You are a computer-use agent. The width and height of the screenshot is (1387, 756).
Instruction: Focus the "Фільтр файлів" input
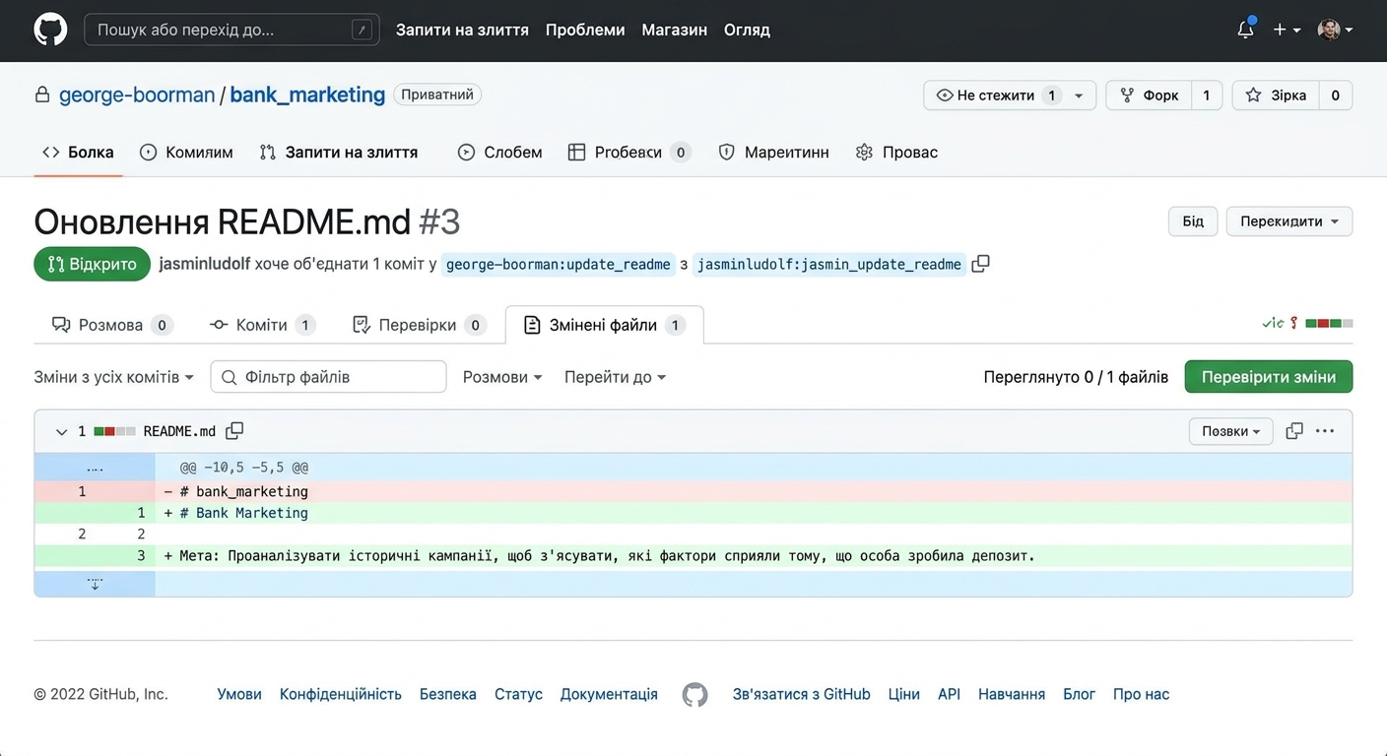pyautogui.click(x=328, y=377)
